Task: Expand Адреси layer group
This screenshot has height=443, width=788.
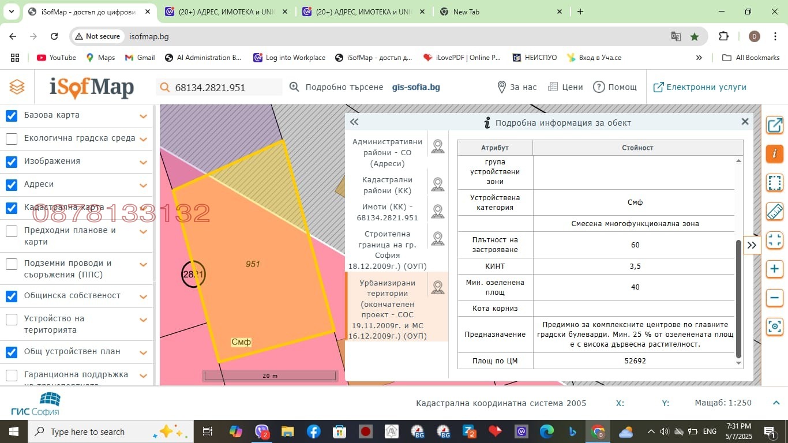Action: 144,186
